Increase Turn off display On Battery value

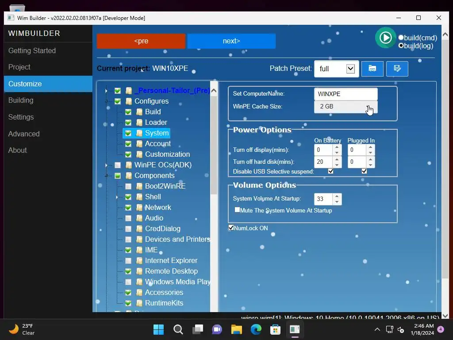(x=337, y=147)
